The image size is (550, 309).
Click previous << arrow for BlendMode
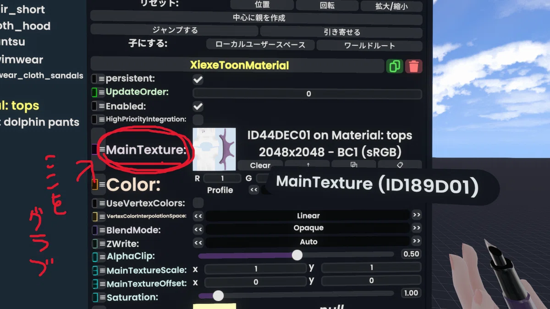pyautogui.click(x=198, y=229)
